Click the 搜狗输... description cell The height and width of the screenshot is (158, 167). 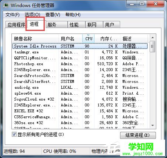coord(132,99)
